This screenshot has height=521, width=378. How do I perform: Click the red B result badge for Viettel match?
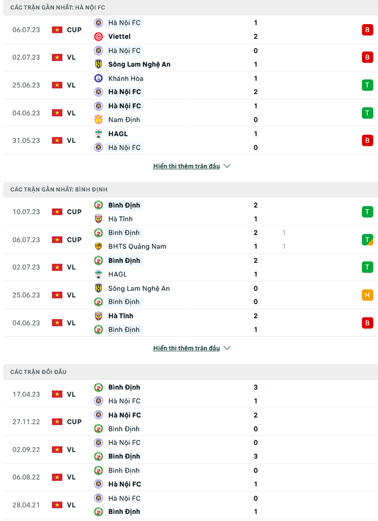pyautogui.click(x=367, y=30)
